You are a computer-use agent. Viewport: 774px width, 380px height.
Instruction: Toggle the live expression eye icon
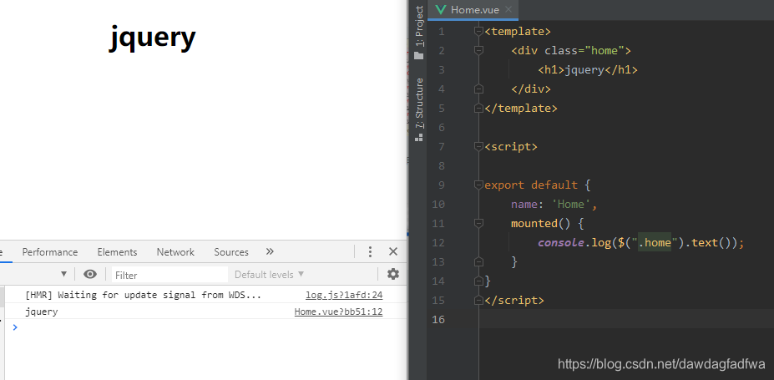pos(90,275)
